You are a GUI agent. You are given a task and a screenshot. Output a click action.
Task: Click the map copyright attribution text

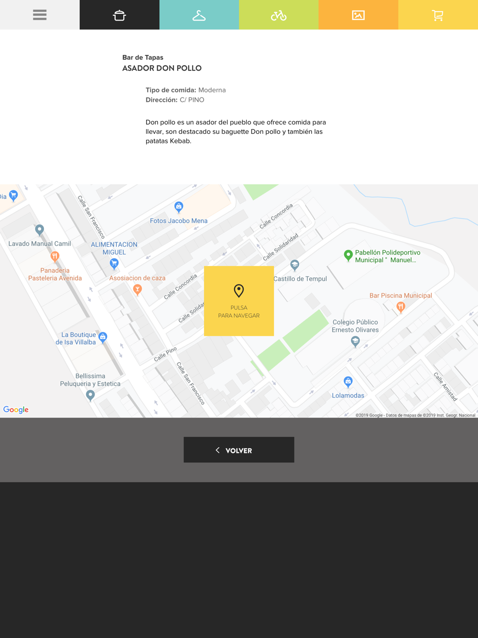tap(415, 415)
